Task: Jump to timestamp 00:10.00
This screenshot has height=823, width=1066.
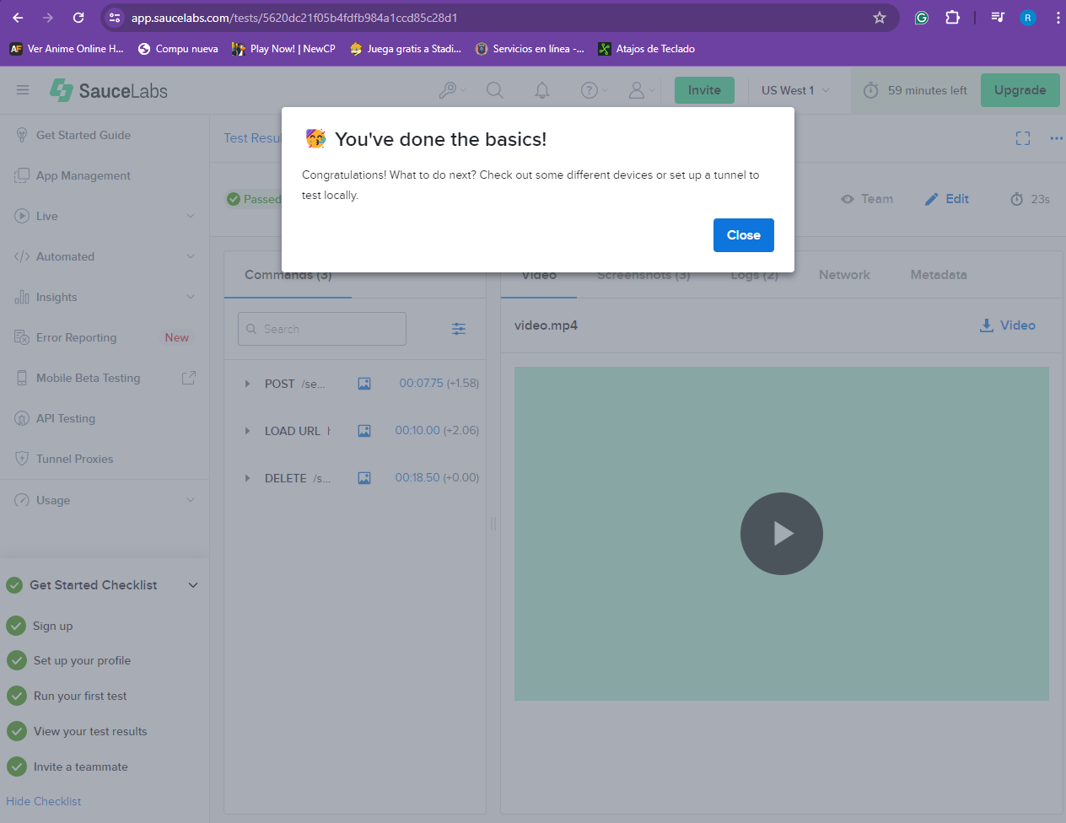Action: [x=417, y=430]
